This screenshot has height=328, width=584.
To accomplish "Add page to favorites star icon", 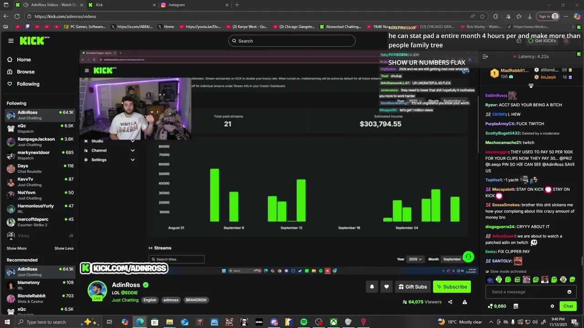I will 483,16.
